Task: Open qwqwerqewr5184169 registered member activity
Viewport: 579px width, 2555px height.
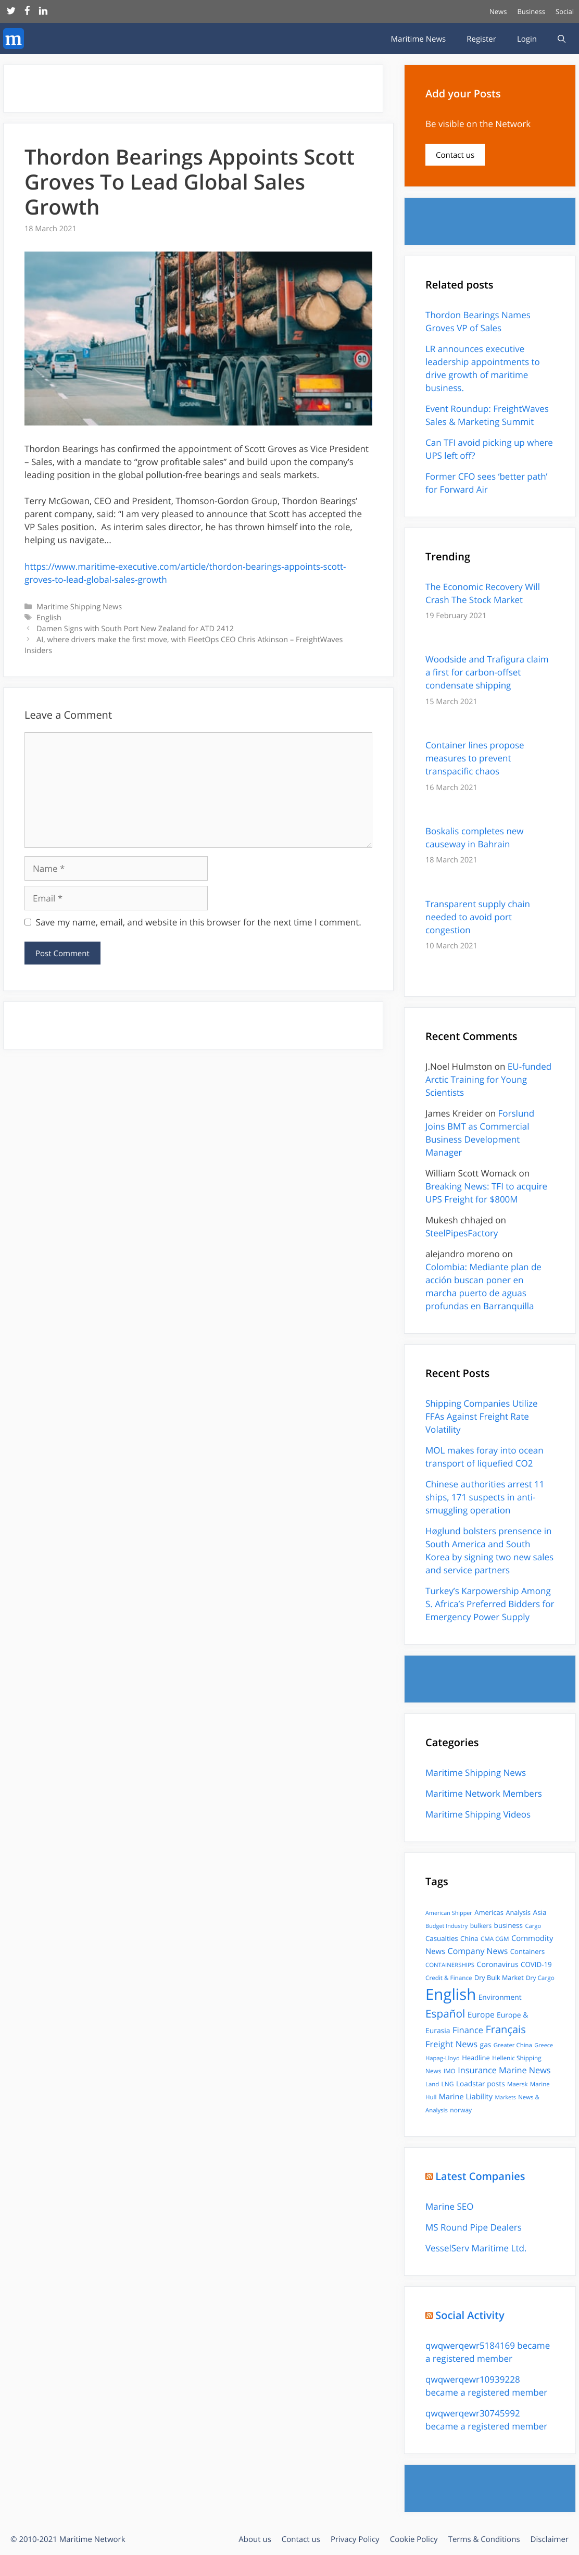Action: pos(487,2352)
